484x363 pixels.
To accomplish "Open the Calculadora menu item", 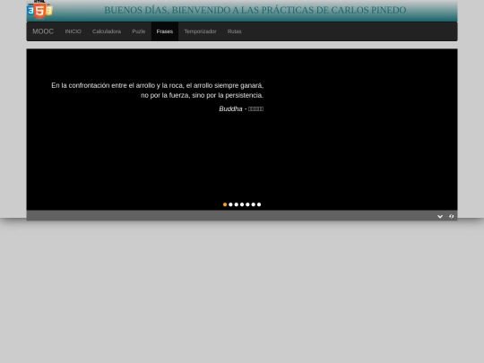I will [x=107, y=31].
